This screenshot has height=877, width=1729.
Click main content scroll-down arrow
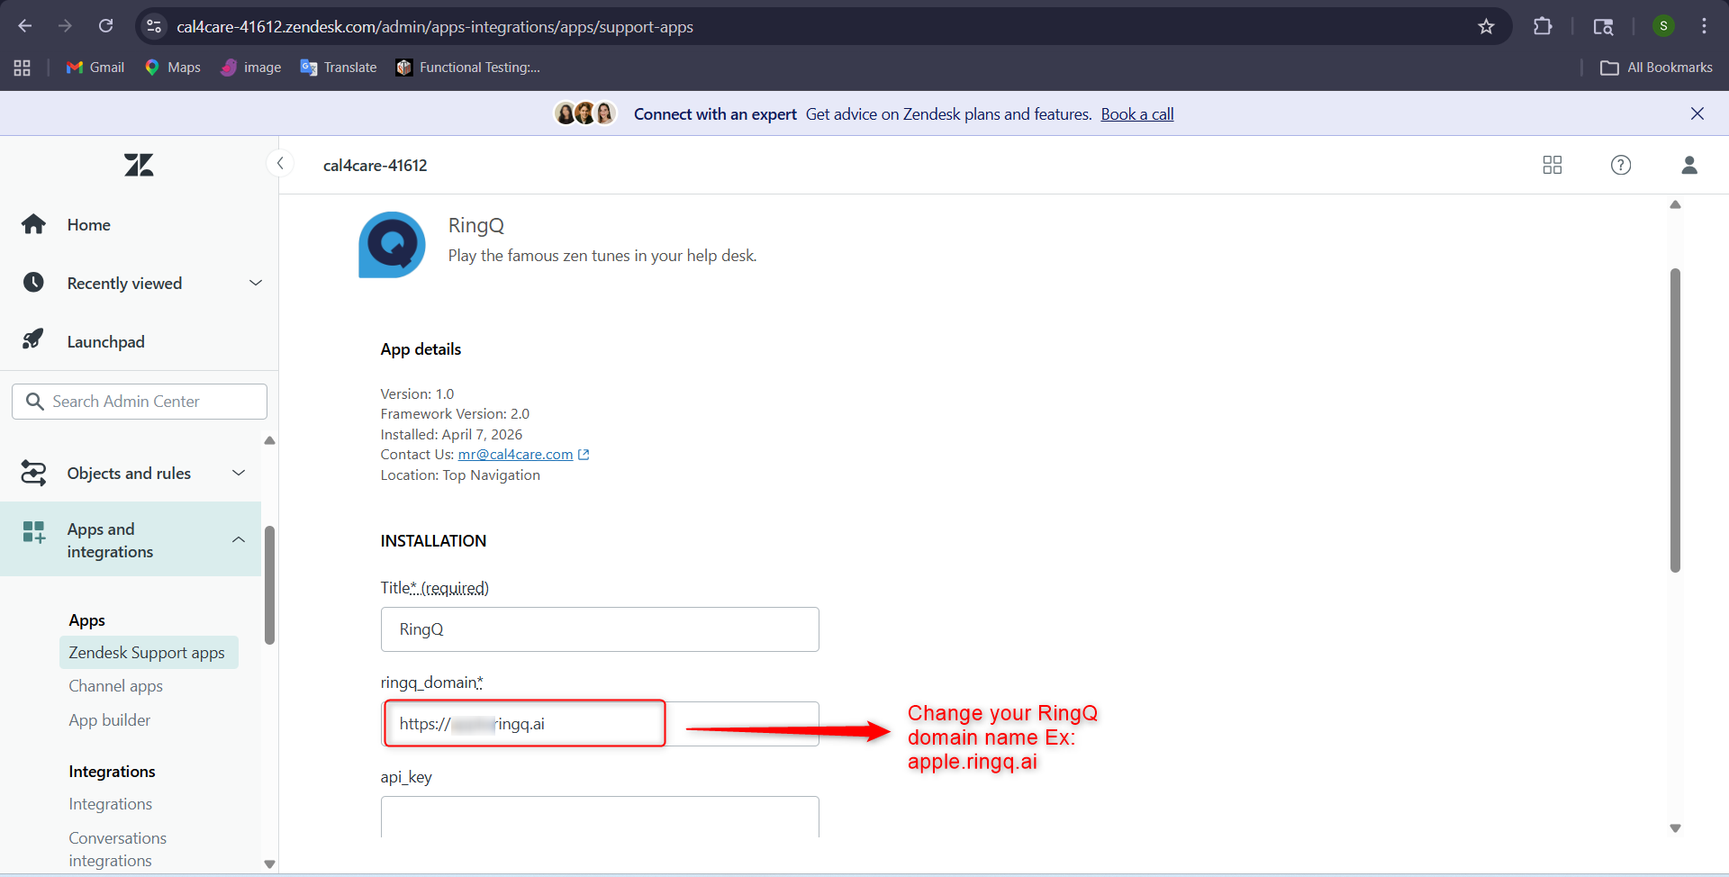[x=1675, y=828]
